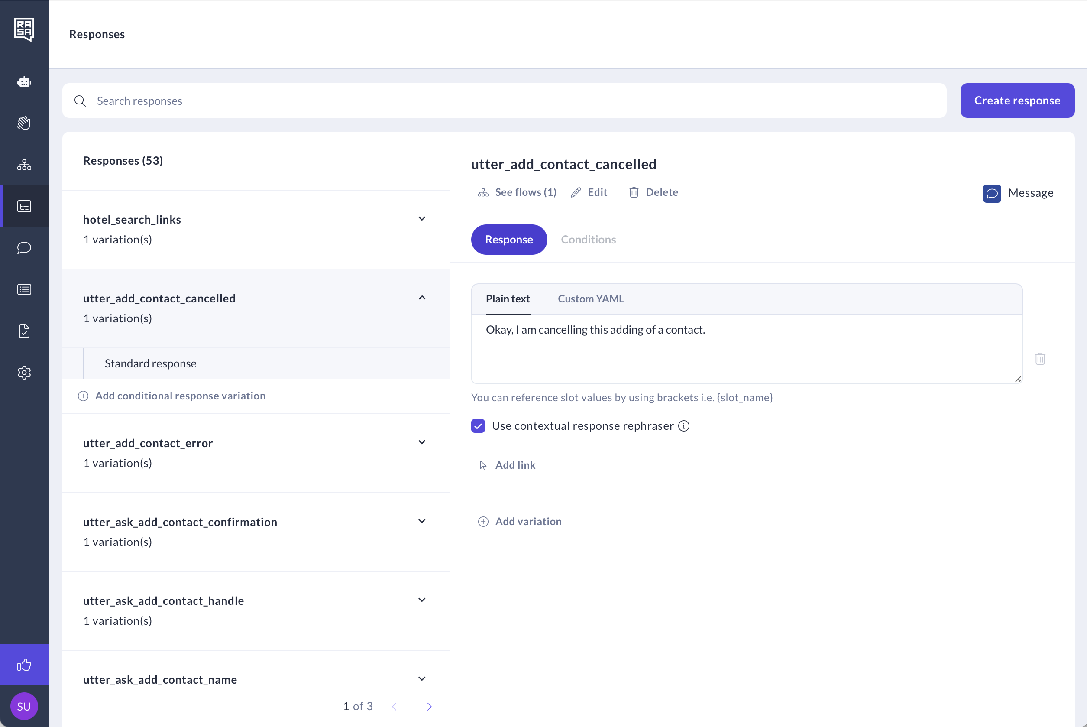The height and width of the screenshot is (727, 1087).
Task: Open the robot assistant sidebar icon
Action: click(24, 82)
